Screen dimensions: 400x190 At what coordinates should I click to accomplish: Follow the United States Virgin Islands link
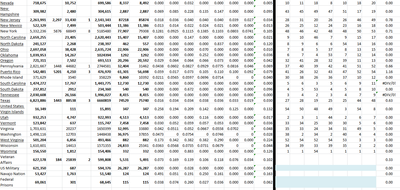[12, 109]
